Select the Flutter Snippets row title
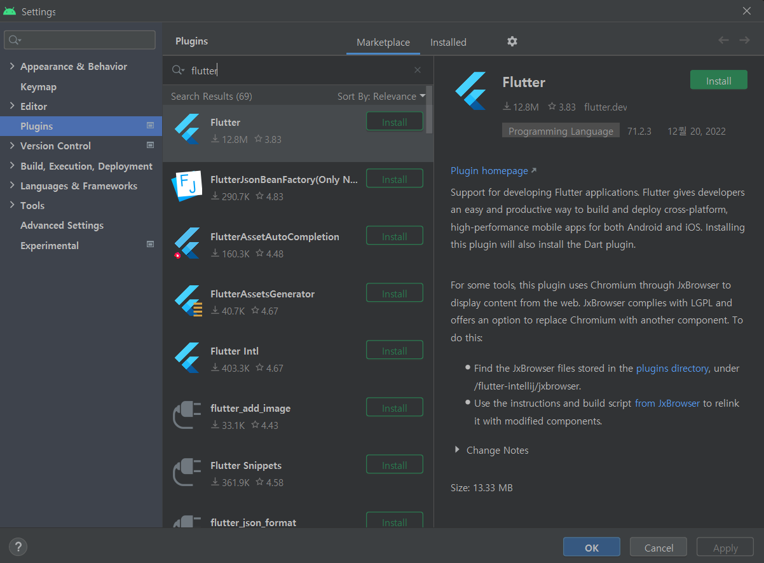Image resolution: width=764 pixels, height=563 pixels. pos(246,465)
